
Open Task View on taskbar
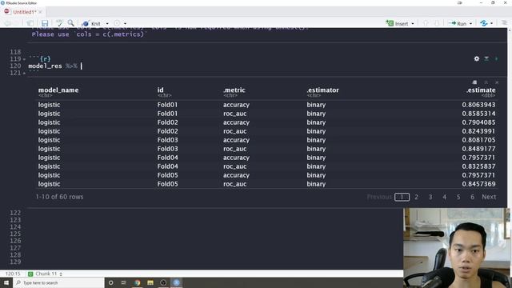[x=124, y=282]
